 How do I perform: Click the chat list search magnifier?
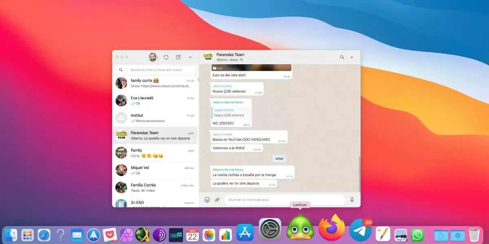pos(121,70)
